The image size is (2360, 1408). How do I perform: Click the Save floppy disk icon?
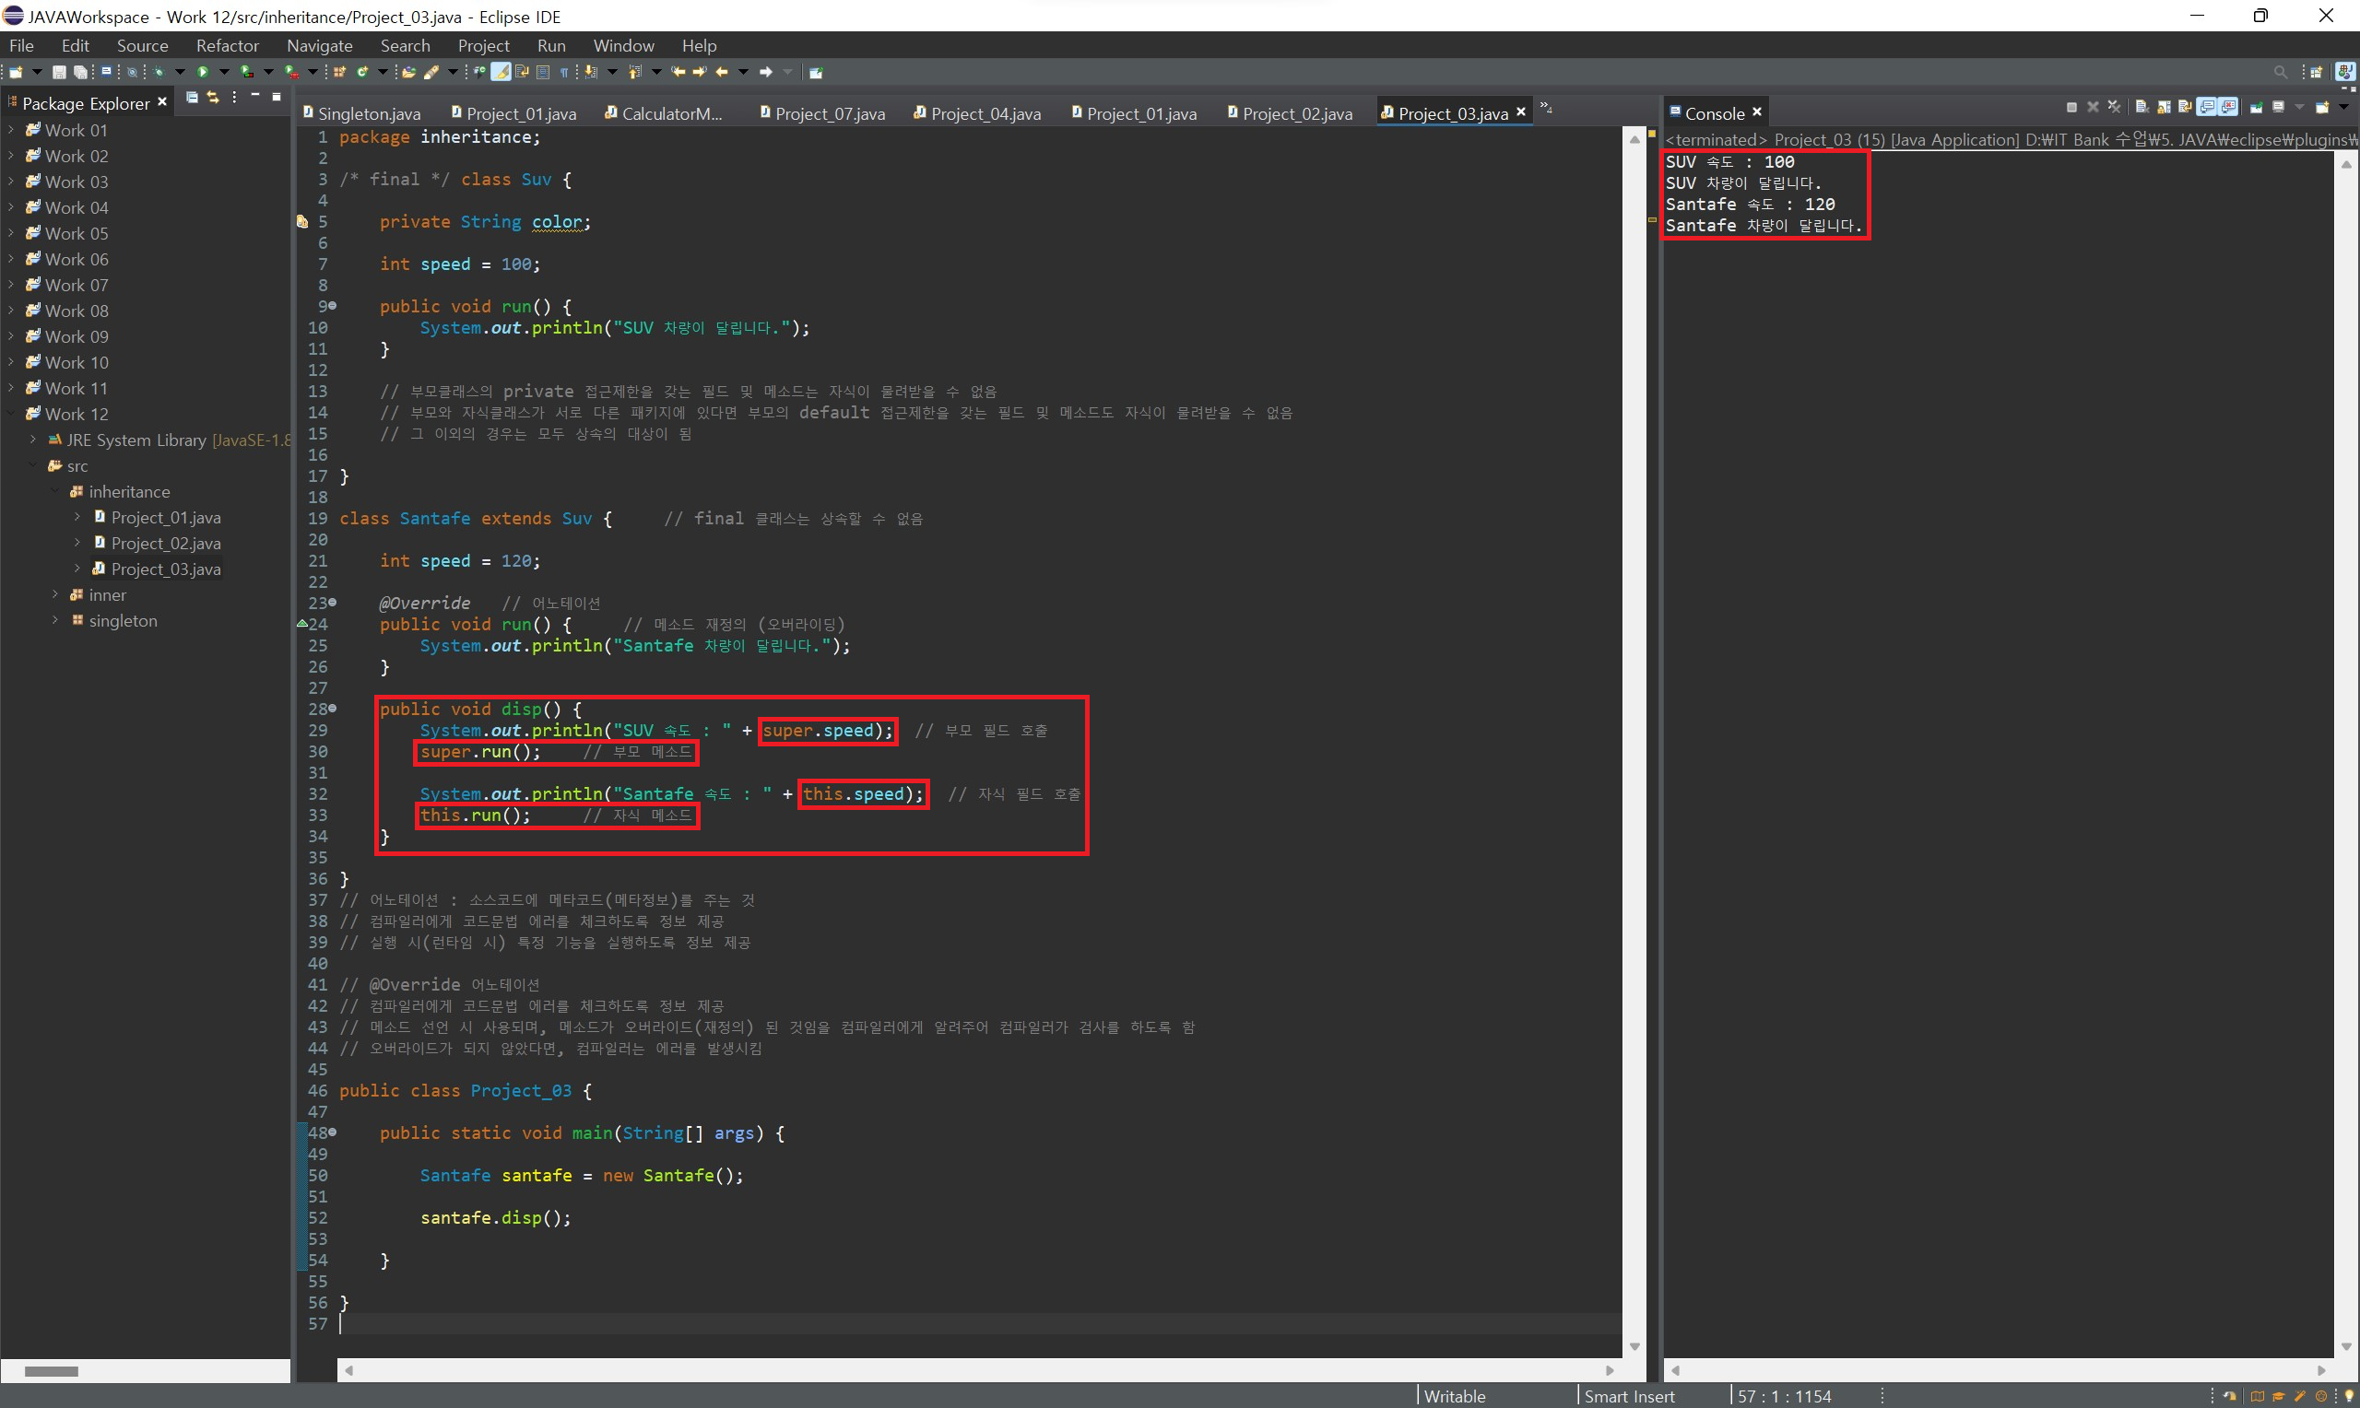tap(59, 72)
